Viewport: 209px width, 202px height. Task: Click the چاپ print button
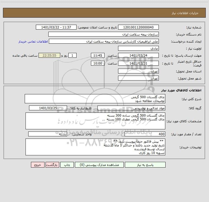67,165
